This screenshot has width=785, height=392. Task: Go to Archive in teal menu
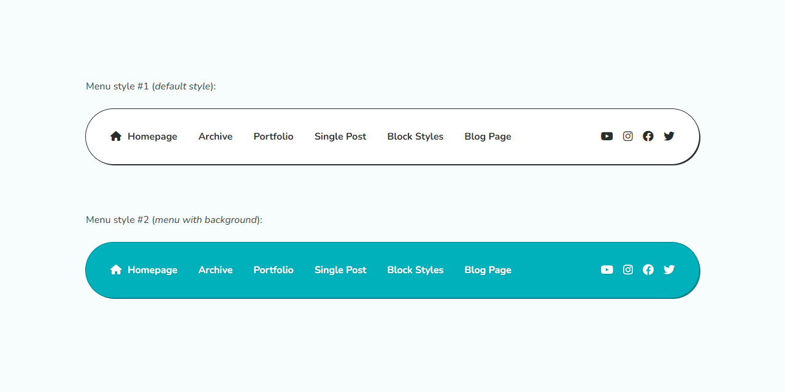tap(215, 270)
